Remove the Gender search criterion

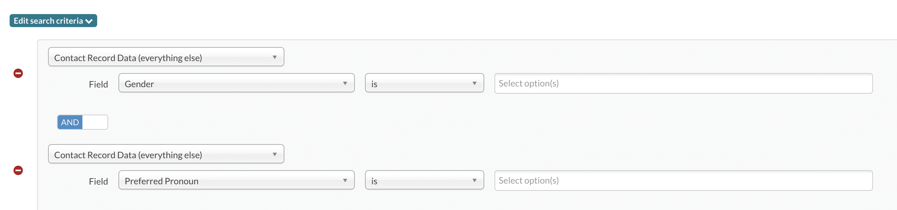[18, 73]
